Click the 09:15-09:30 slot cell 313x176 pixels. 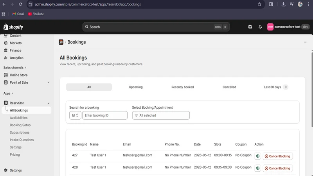223,167
